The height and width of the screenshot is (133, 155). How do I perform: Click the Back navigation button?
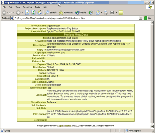[7, 13]
